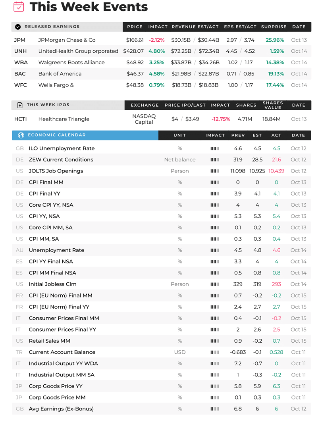This screenshot has width=320, height=424.
Task: Click the $166.61 price value
Action: coord(135,40)
